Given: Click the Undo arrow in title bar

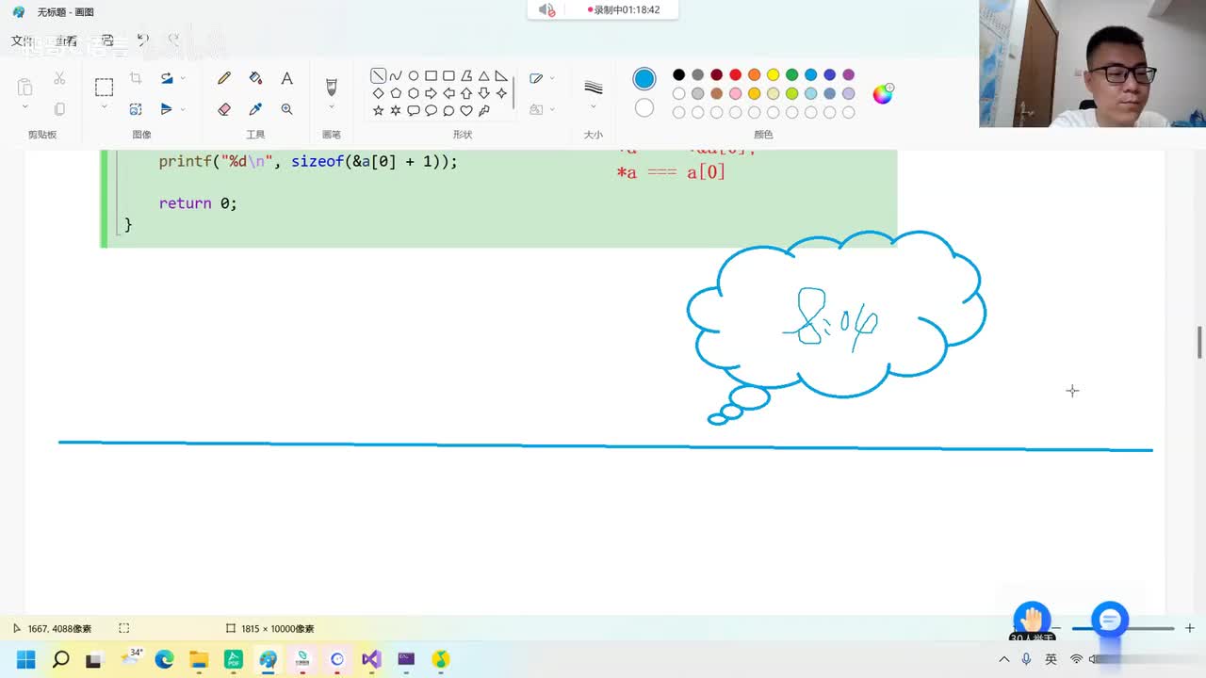Looking at the screenshot, I should pos(142,40).
